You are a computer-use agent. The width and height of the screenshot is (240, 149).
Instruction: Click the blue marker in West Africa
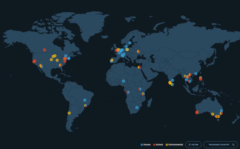(x=123, y=81)
